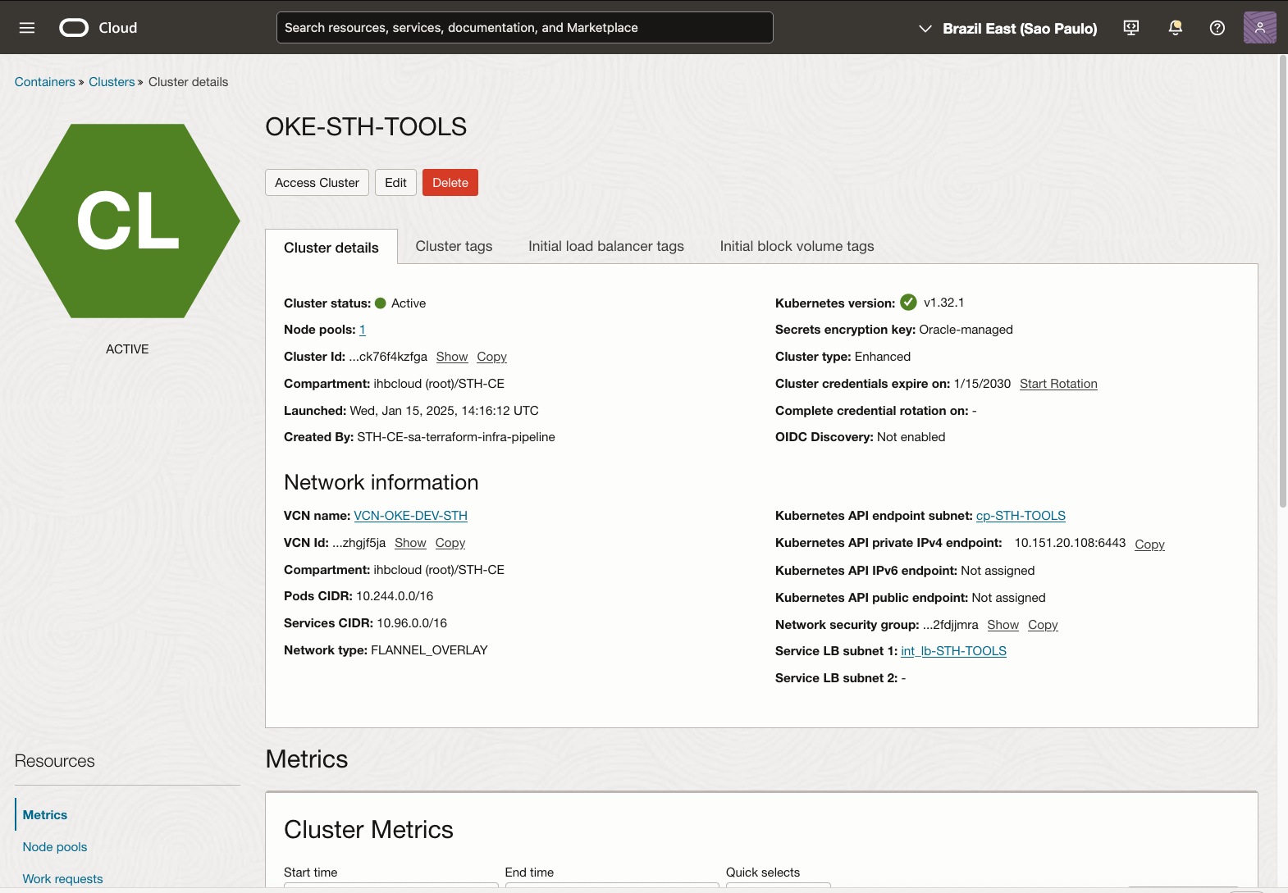Screen dimensions: 1288x893
Task: Click the Access Cluster button
Action: click(317, 183)
